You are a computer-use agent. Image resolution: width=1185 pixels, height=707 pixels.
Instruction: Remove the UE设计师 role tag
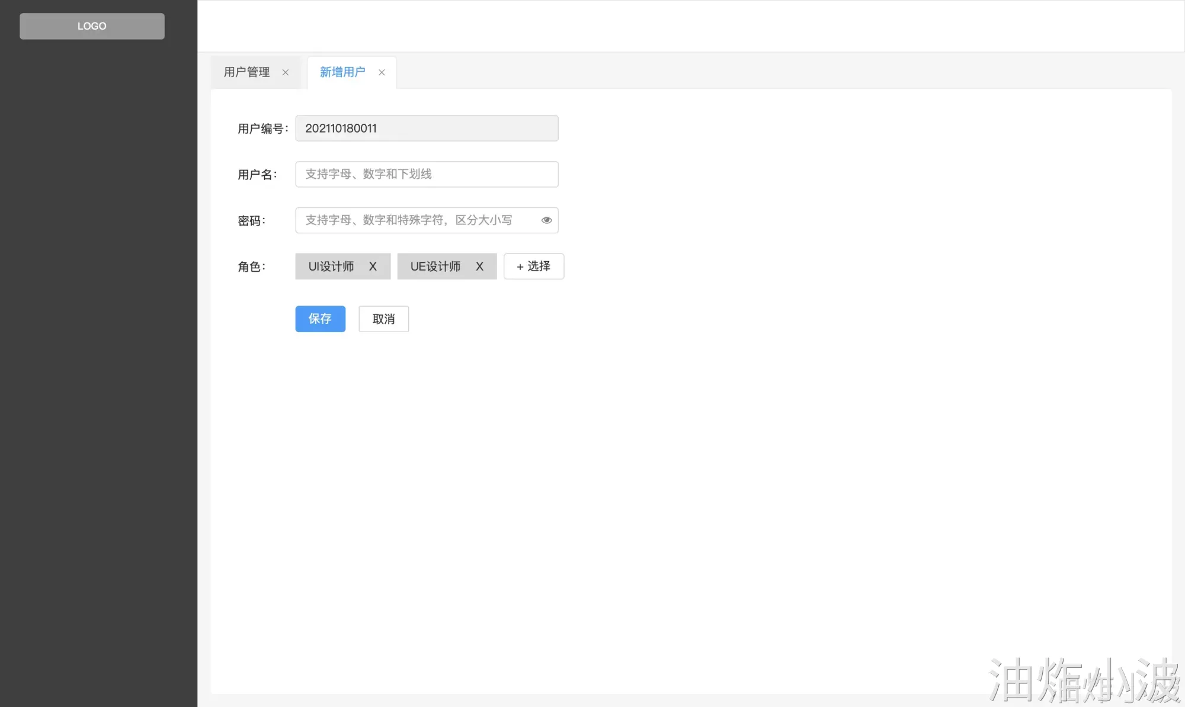[479, 266]
